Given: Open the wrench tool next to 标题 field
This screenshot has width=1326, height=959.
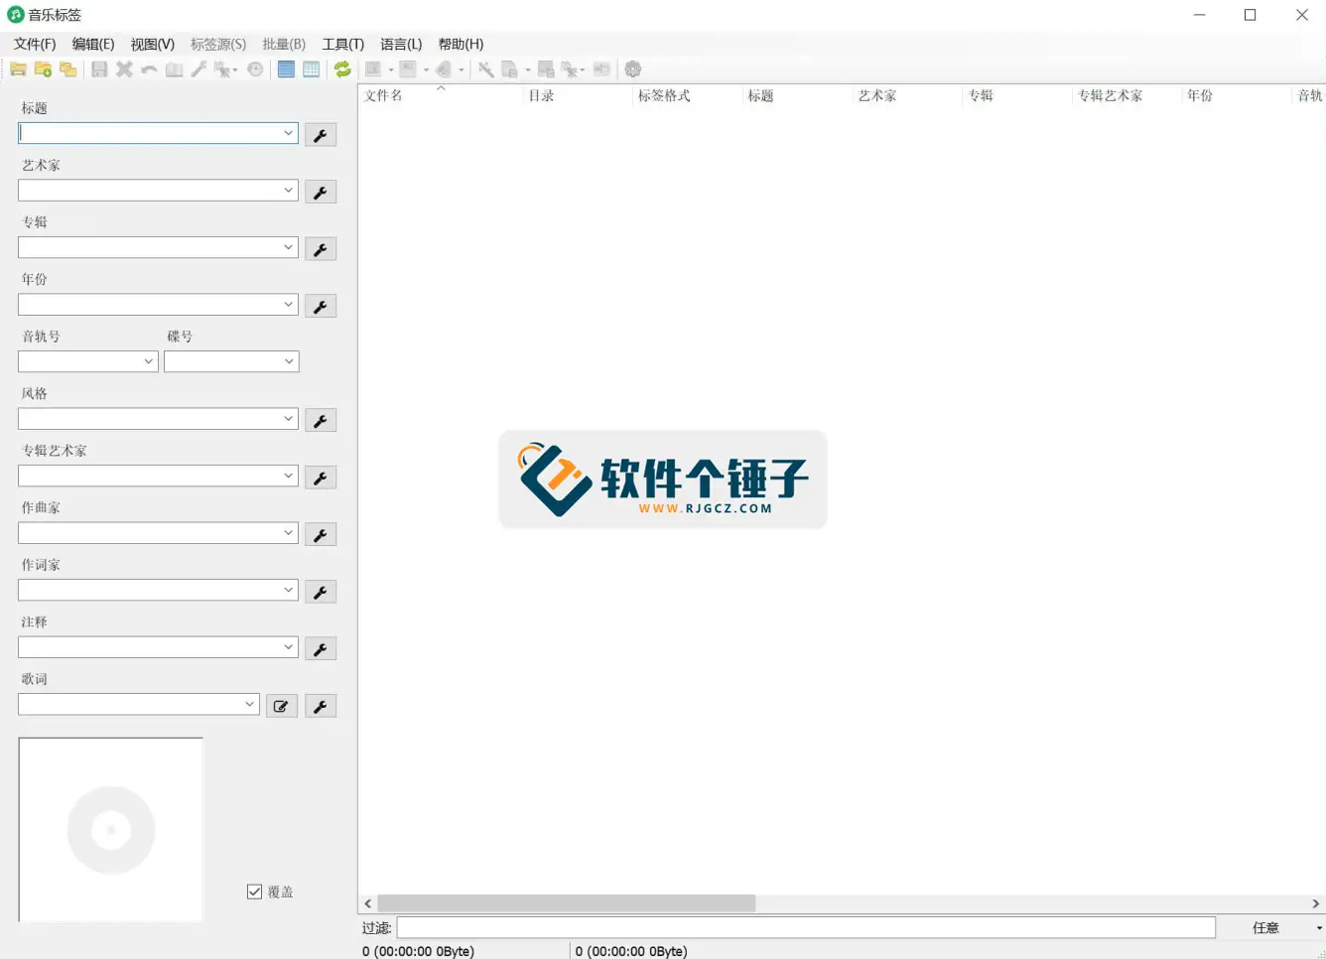Looking at the screenshot, I should pyautogui.click(x=320, y=134).
